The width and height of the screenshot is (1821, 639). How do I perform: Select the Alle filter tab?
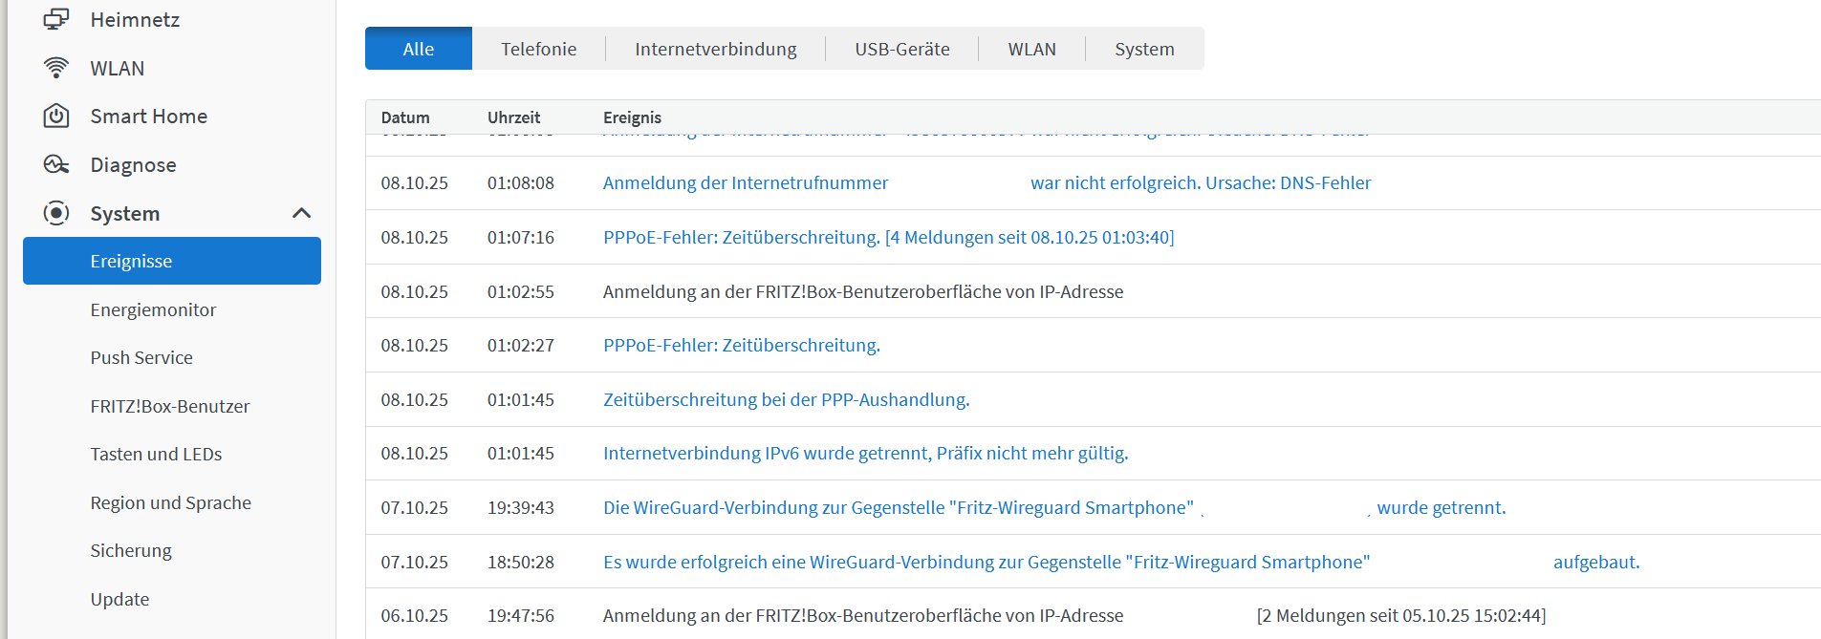(418, 49)
